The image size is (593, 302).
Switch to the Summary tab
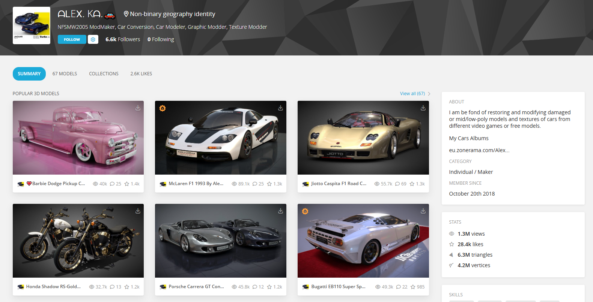29,74
